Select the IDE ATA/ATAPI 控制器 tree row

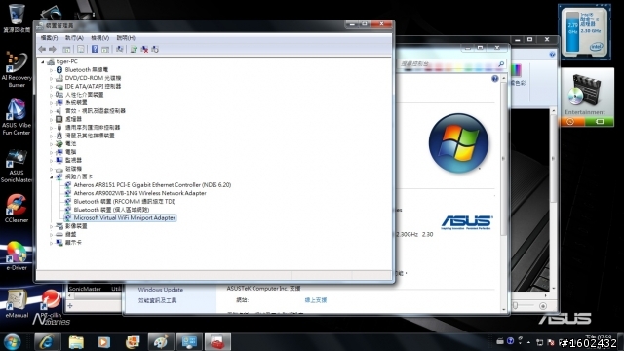click(x=93, y=87)
